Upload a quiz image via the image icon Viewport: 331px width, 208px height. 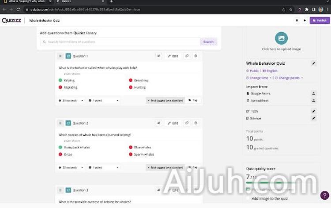point(282,38)
